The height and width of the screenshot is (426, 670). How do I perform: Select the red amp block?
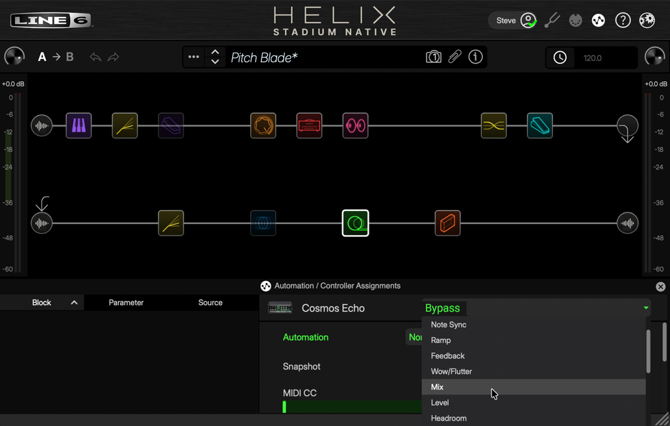310,125
